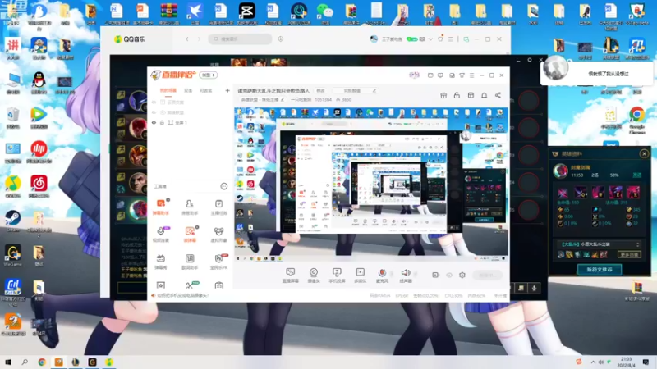Add a 手机投屏 phone cast source

[x=337, y=276]
